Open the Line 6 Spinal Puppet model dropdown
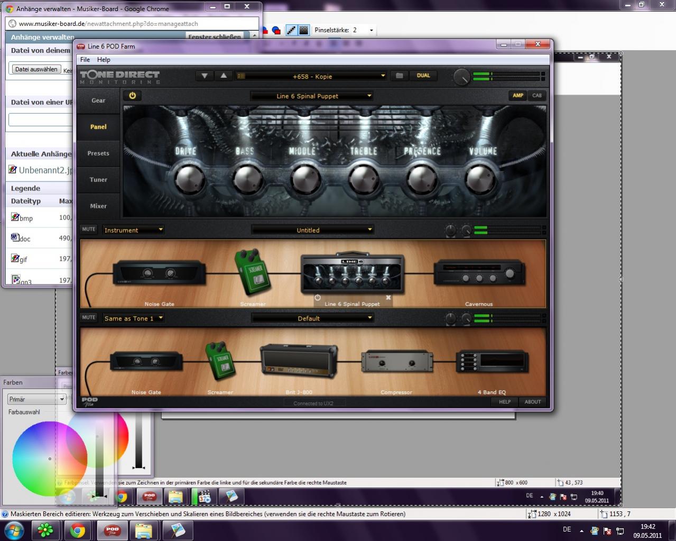This screenshot has width=676, height=541. point(311,96)
